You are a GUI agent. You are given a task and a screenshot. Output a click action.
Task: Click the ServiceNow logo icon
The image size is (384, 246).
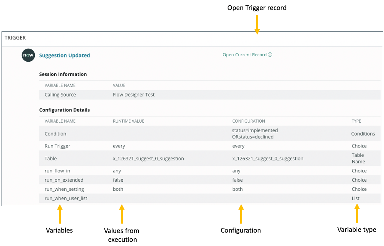point(28,55)
